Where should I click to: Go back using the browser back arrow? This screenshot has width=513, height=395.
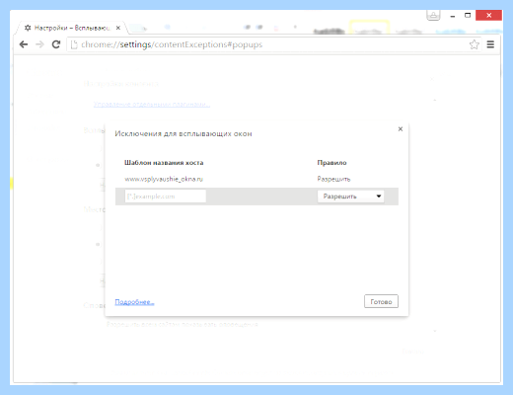(x=24, y=44)
